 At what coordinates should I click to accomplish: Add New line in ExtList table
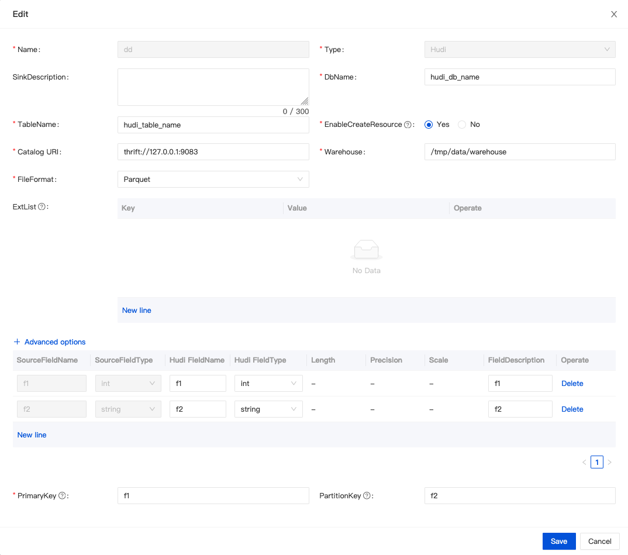(137, 311)
